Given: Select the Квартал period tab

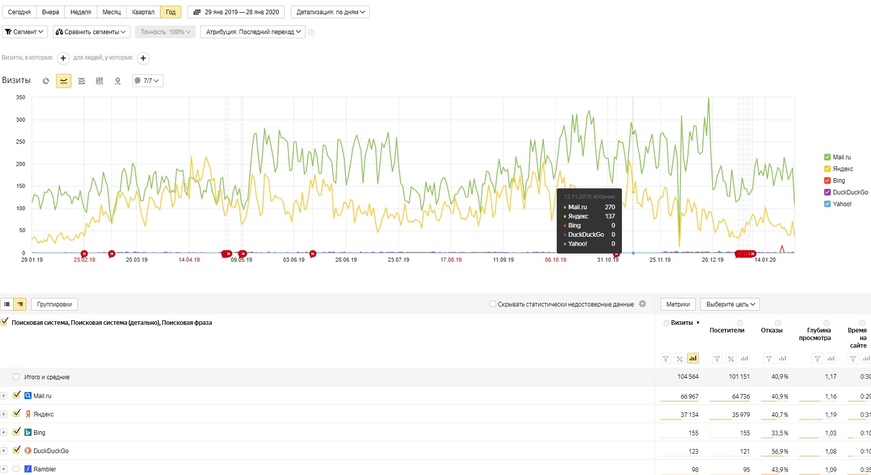Looking at the screenshot, I should coord(143,12).
